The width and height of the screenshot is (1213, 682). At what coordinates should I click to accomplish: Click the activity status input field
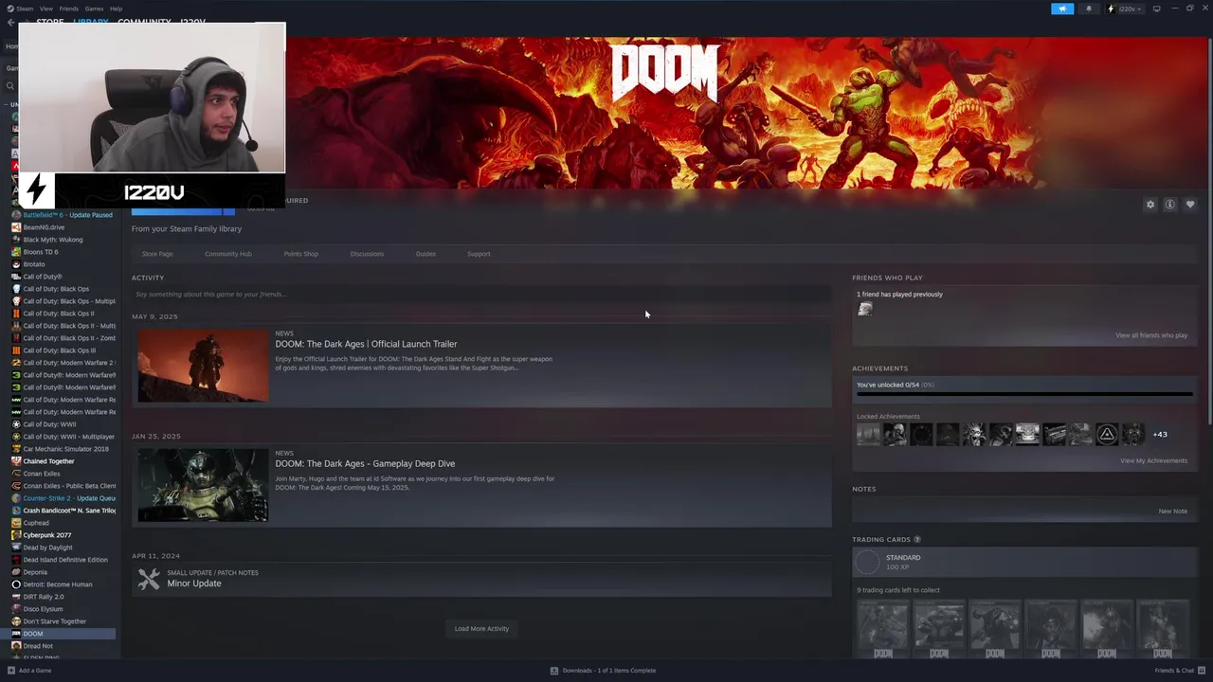pos(481,295)
